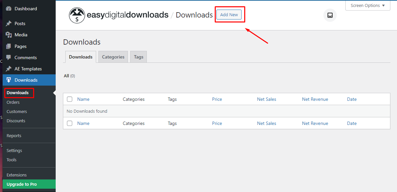Check the select-all checkbox in table header

(70, 99)
